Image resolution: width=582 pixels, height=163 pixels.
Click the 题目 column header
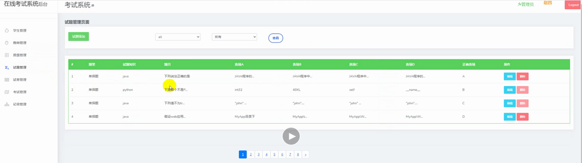(x=167, y=65)
